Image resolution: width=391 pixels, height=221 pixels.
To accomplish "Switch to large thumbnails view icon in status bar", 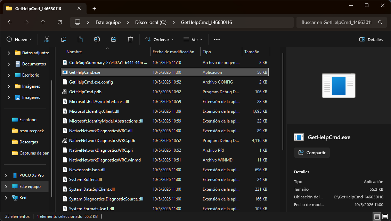I will (x=385, y=216).
